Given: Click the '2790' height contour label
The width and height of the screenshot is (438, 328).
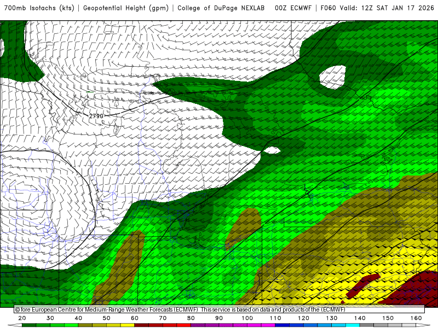Looking at the screenshot, I should [96, 116].
